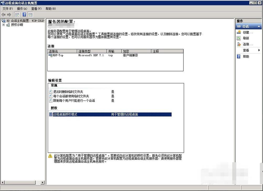Click the Forward arrow toolbar icon
The image size is (263, 191).
point(9,15)
